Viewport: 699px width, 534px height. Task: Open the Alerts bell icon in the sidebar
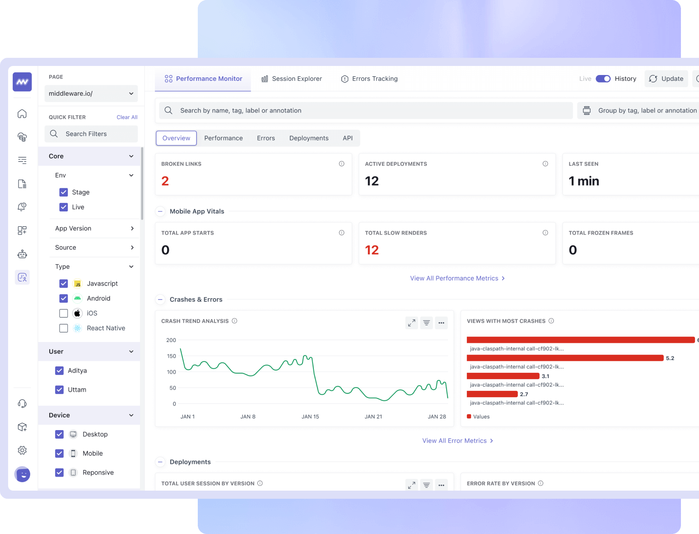click(22, 206)
